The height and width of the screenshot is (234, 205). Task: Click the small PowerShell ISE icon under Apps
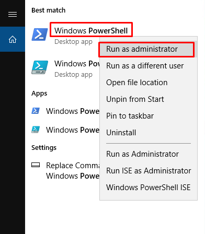(x=36, y=130)
